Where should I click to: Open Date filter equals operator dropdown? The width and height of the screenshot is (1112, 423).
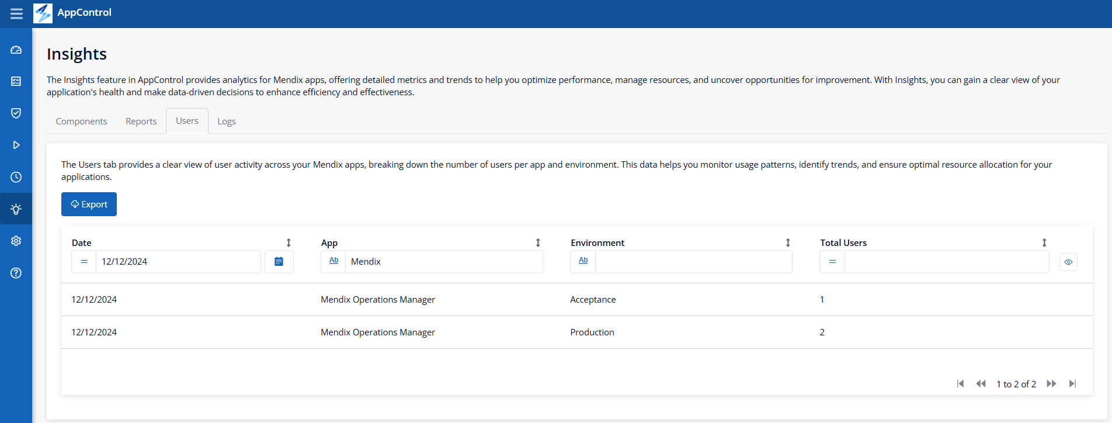click(84, 262)
